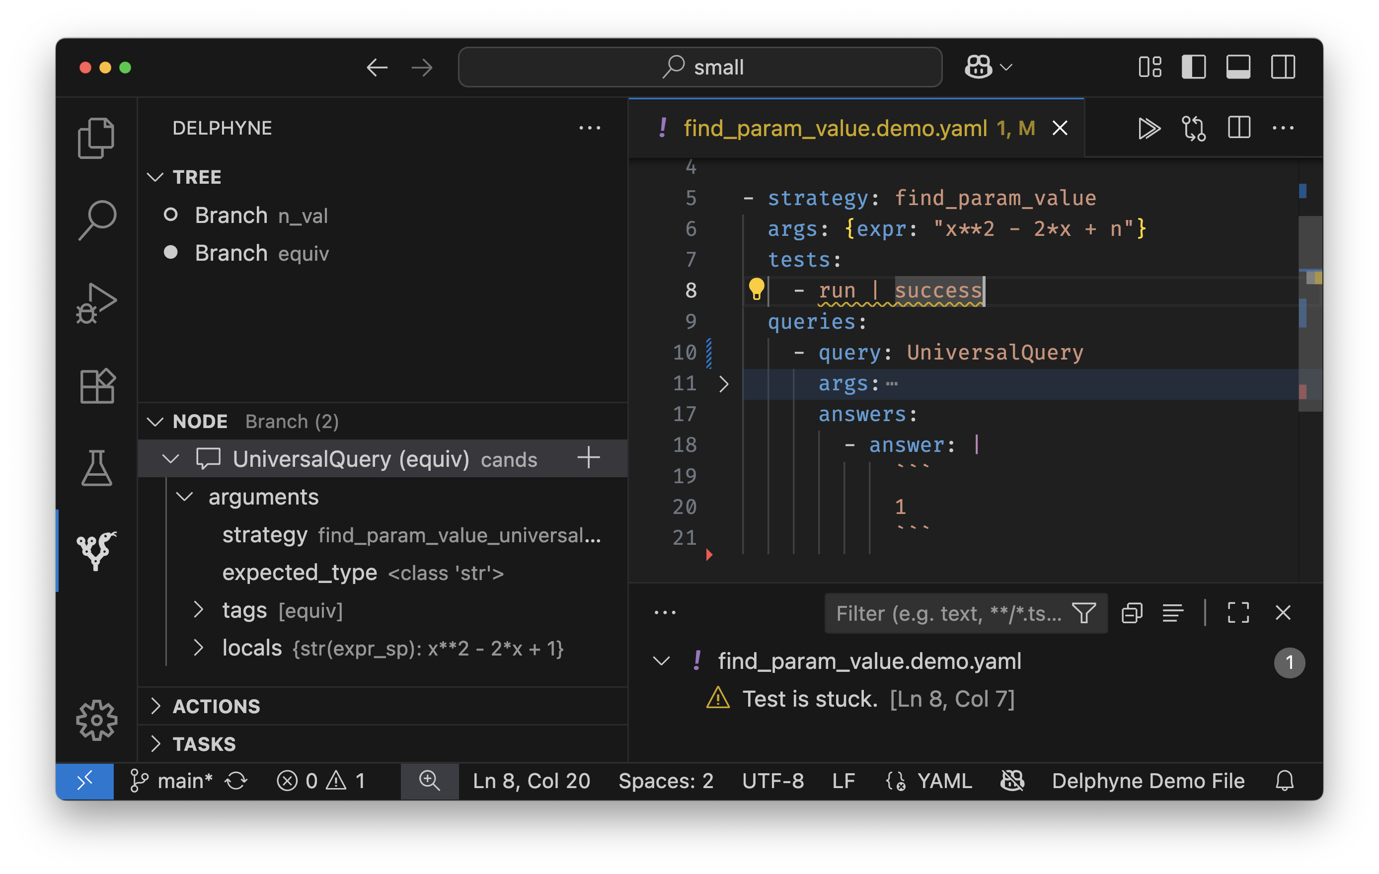Open Run and Debug view
1379x874 pixels.
tap(96, 303)
